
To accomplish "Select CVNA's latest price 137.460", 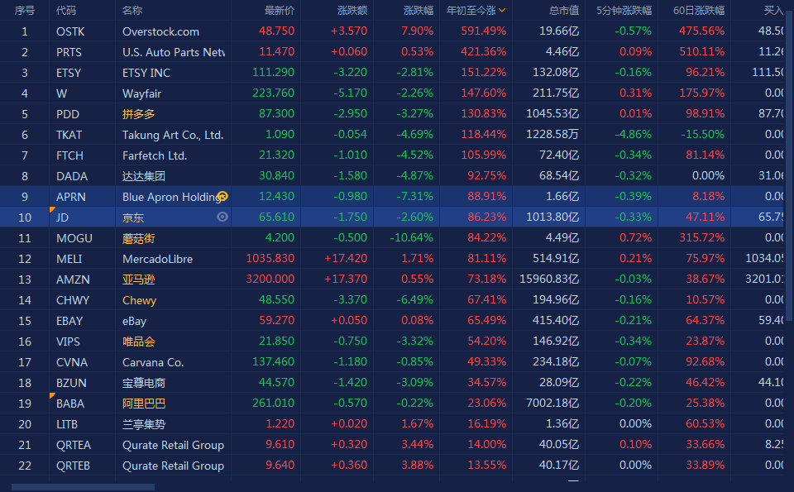I will pyautogui.click(x=274, y=361).
